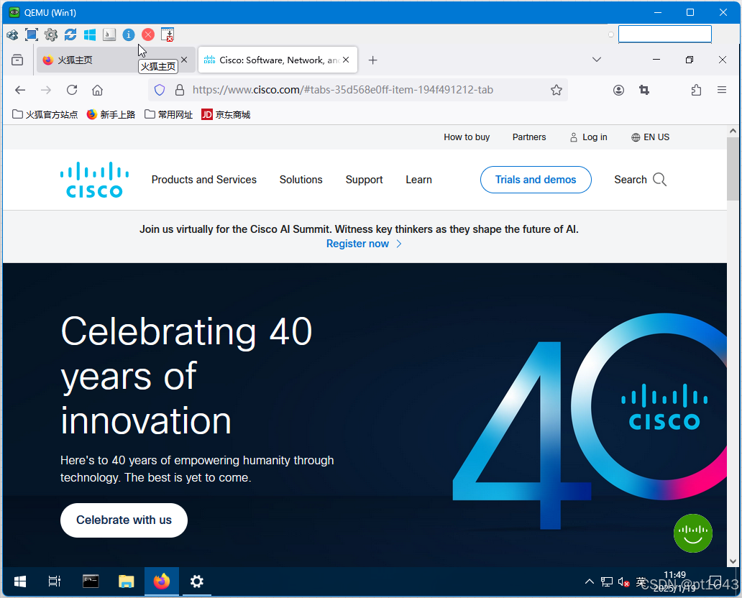
Task: Open the EN US language selector
Action: (650, 137)
